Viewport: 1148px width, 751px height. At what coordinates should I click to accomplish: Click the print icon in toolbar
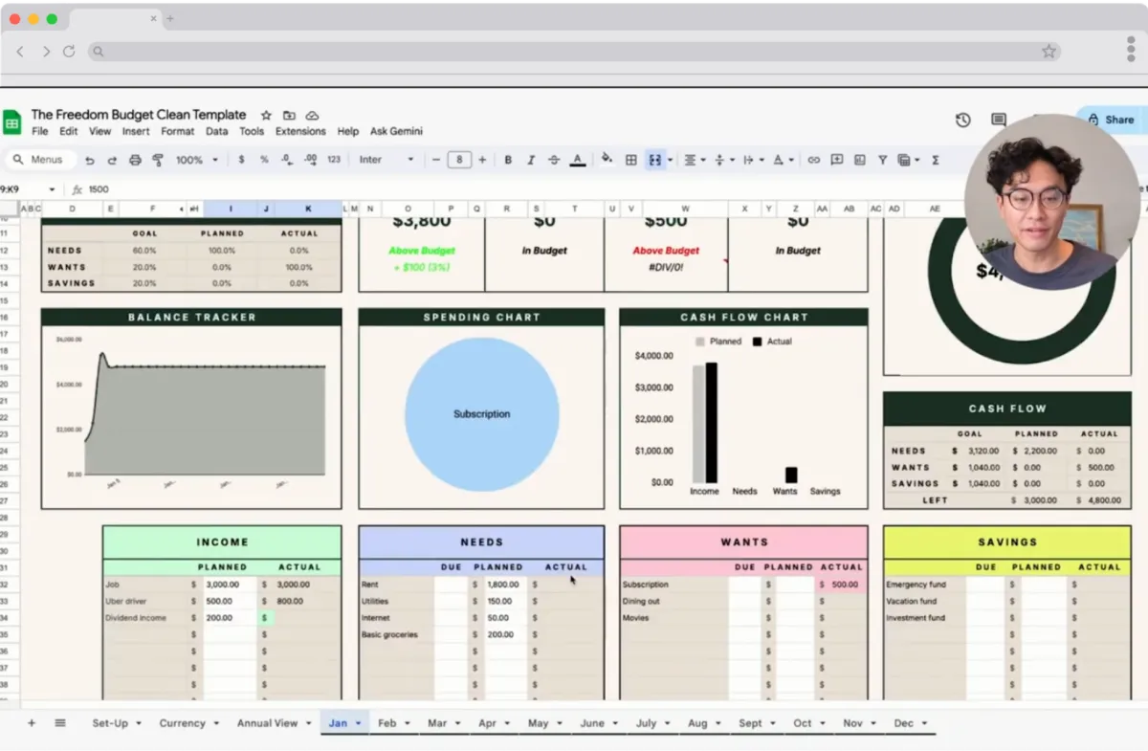click(x=135, y=160)
